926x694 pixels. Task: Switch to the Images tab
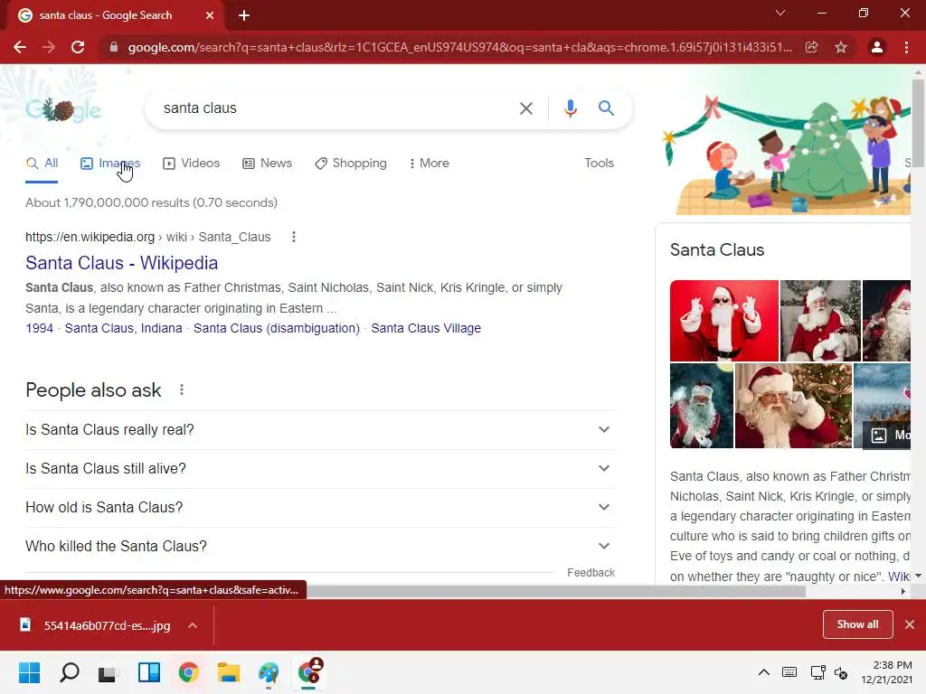[110, 164]
